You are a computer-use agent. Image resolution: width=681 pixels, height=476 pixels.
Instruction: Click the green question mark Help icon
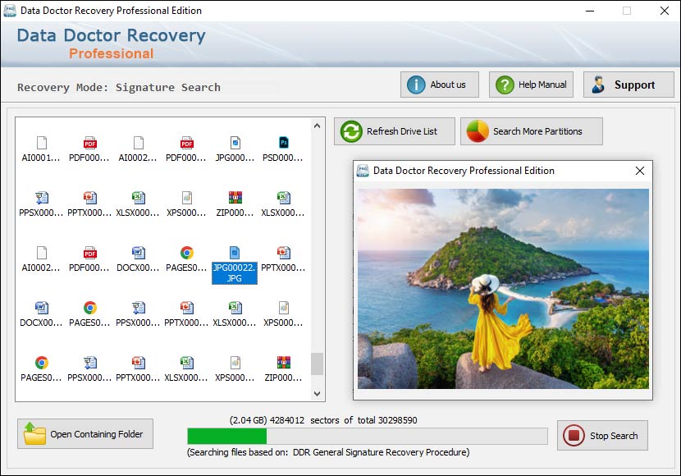(x=505, y=85)
